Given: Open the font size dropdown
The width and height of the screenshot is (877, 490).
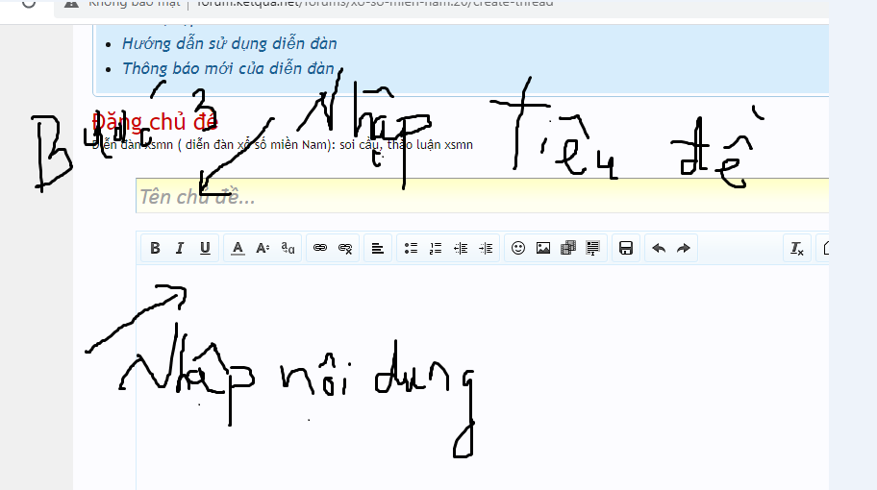Looking at the screenshot, I should click(x=263, y=249).
